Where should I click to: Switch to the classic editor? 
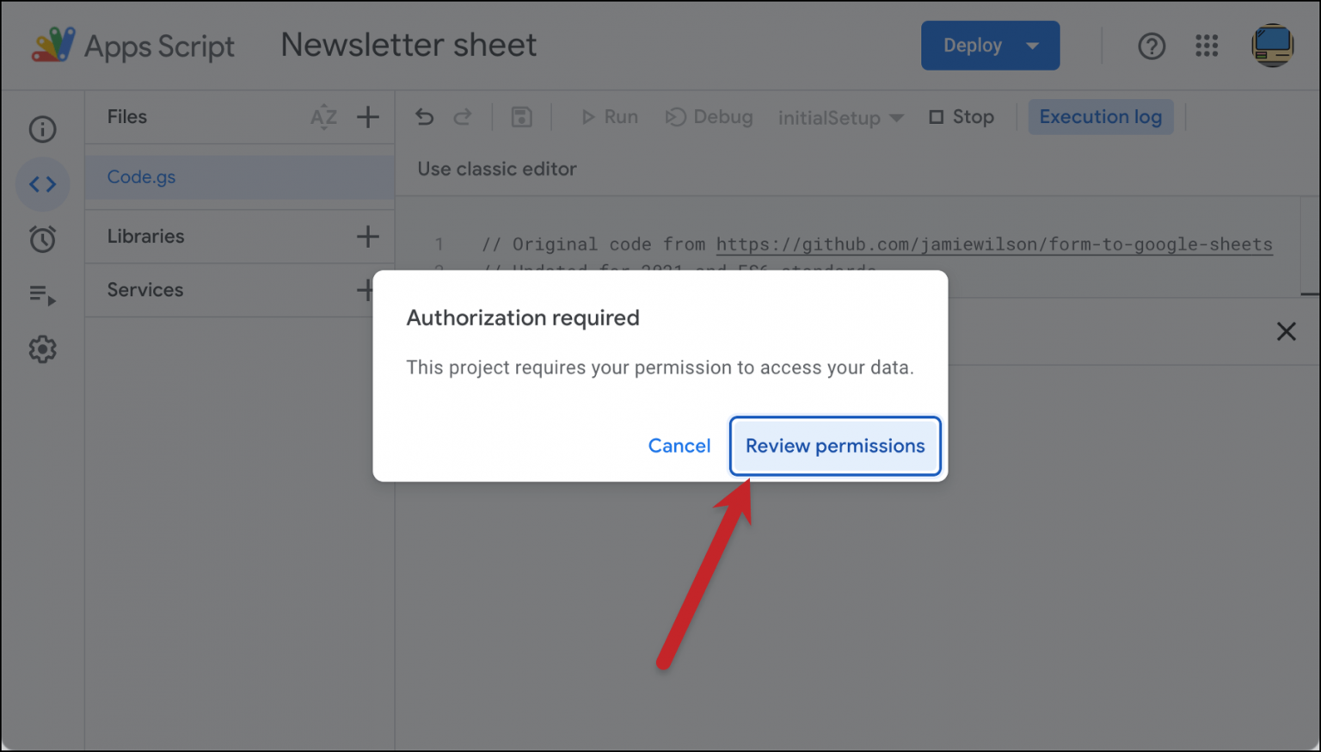pos(496,169)
